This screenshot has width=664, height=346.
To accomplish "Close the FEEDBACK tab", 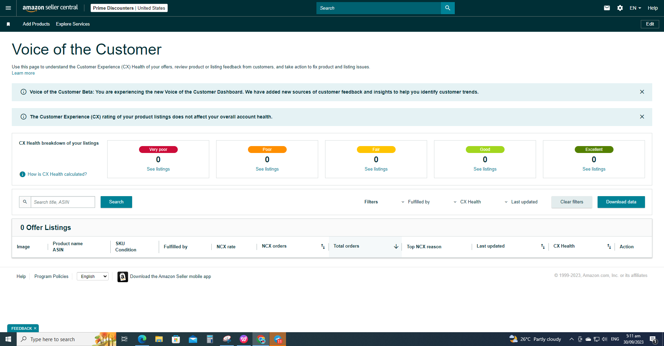I will click(x=35, y=328).
